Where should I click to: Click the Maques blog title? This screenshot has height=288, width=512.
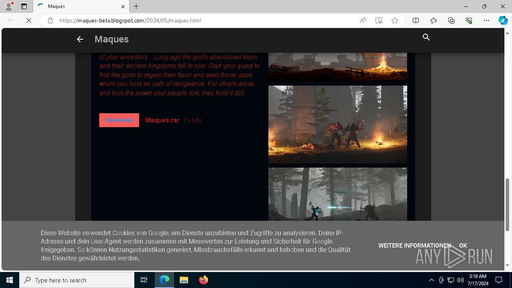click(112, 39)
